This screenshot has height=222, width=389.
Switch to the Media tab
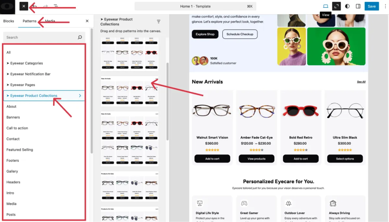(50, 21)
